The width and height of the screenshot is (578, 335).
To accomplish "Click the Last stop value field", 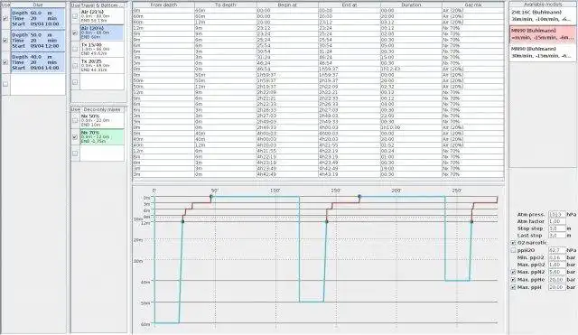I will (x=556, y=236).
